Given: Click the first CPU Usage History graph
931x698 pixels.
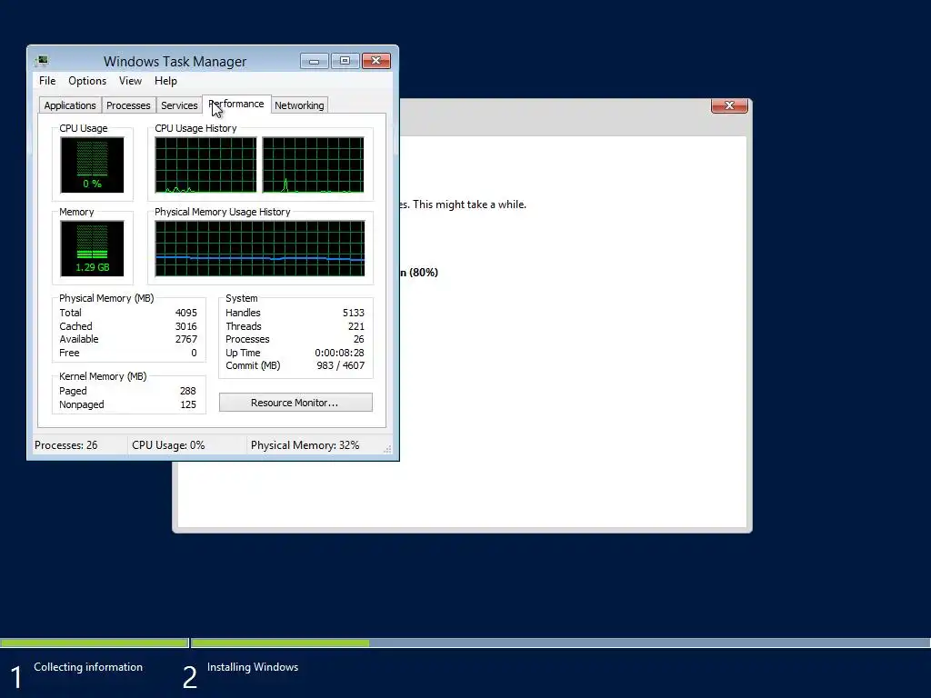Looking at the screenshot, I should point(205,165).
